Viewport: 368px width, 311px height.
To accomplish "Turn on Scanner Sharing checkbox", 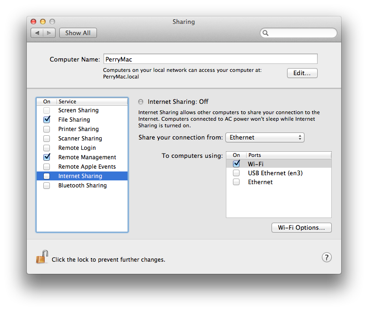I will pos(47,138).
